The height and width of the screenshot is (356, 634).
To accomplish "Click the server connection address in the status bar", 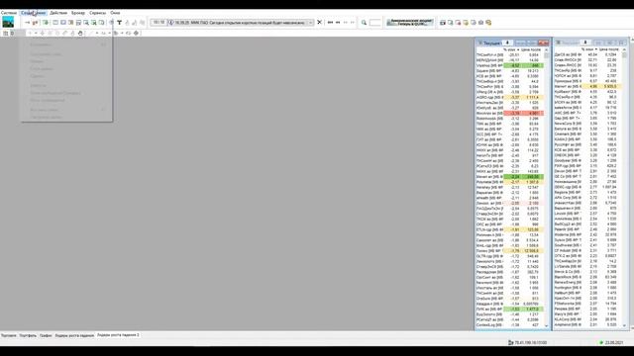I will coord(530,343).
